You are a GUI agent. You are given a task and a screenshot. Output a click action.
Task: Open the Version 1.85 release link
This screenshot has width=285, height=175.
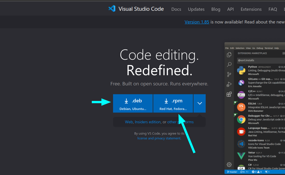pyautogui.click(x=197, y=22)
